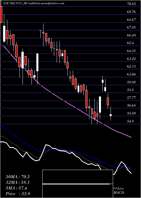
Task: Click the 54.5 price axis label
Action: pyautogui.click(x=130, y=121)
